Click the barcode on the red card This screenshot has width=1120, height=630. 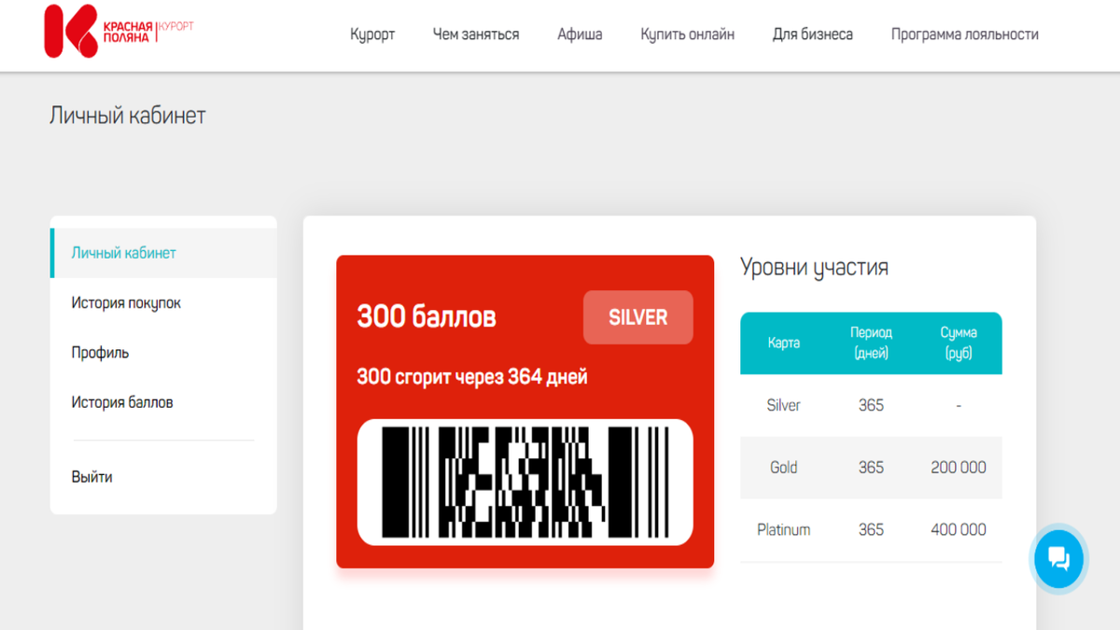(525, 482)
